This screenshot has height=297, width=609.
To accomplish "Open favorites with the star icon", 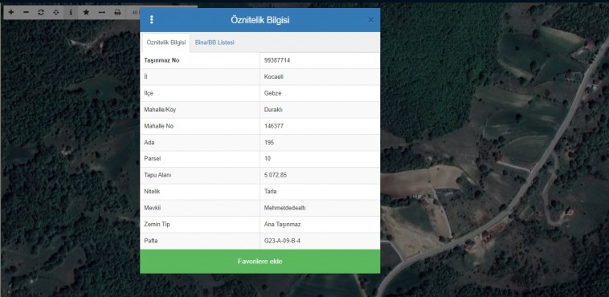I will [86, 12].
